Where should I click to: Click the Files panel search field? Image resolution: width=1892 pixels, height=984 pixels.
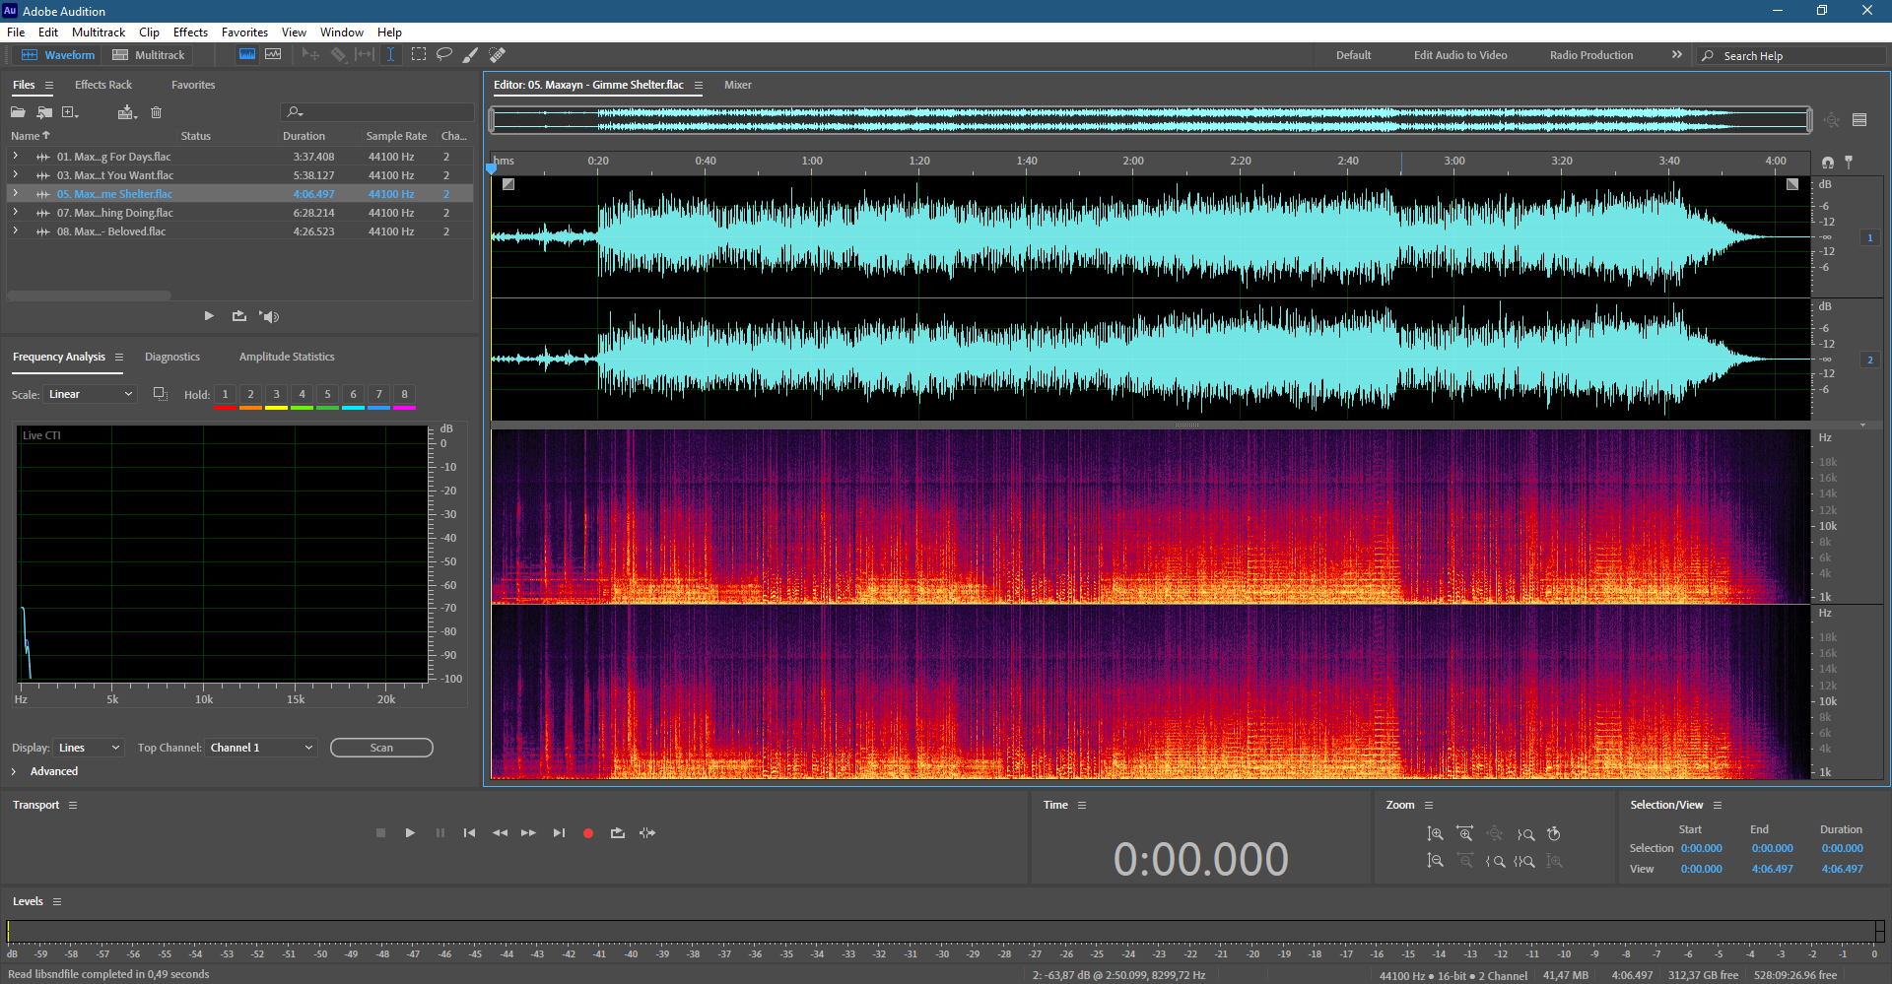(x=377, y=112)
